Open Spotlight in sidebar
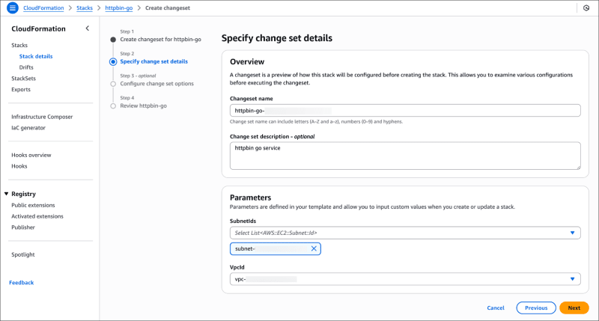 pyautogui.click(x=23, y=254)
